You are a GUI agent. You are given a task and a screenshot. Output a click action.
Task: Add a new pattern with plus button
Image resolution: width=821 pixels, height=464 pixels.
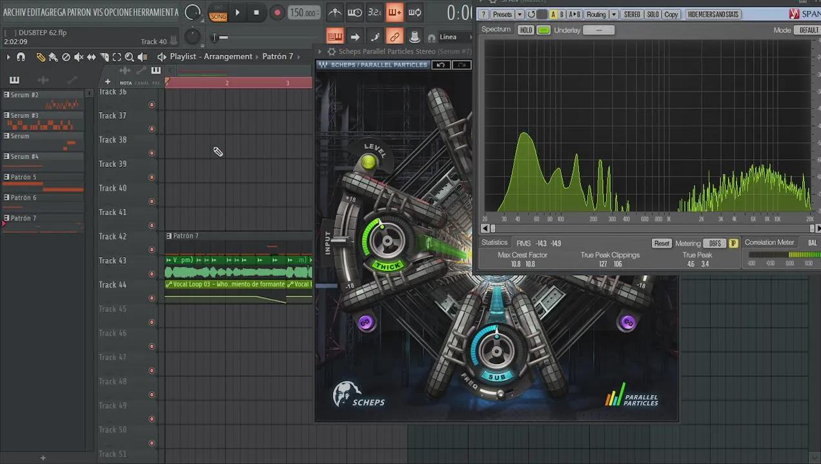pyautogui.click(x=43, y=458)
